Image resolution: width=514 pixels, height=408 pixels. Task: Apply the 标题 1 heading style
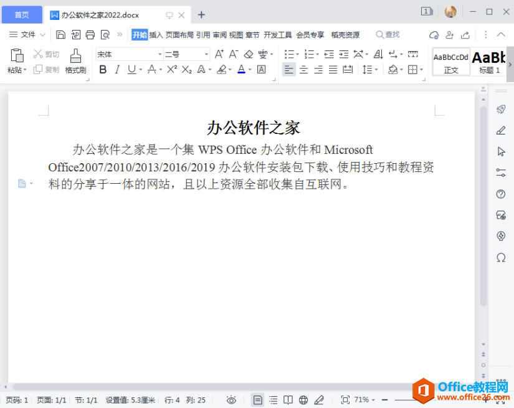(x=489, y=62)
